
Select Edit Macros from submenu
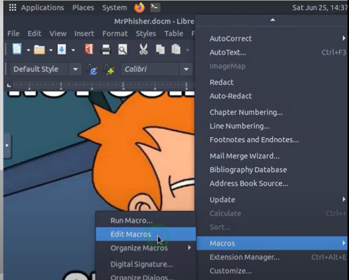pyautogui.click(x=146, y=234)
